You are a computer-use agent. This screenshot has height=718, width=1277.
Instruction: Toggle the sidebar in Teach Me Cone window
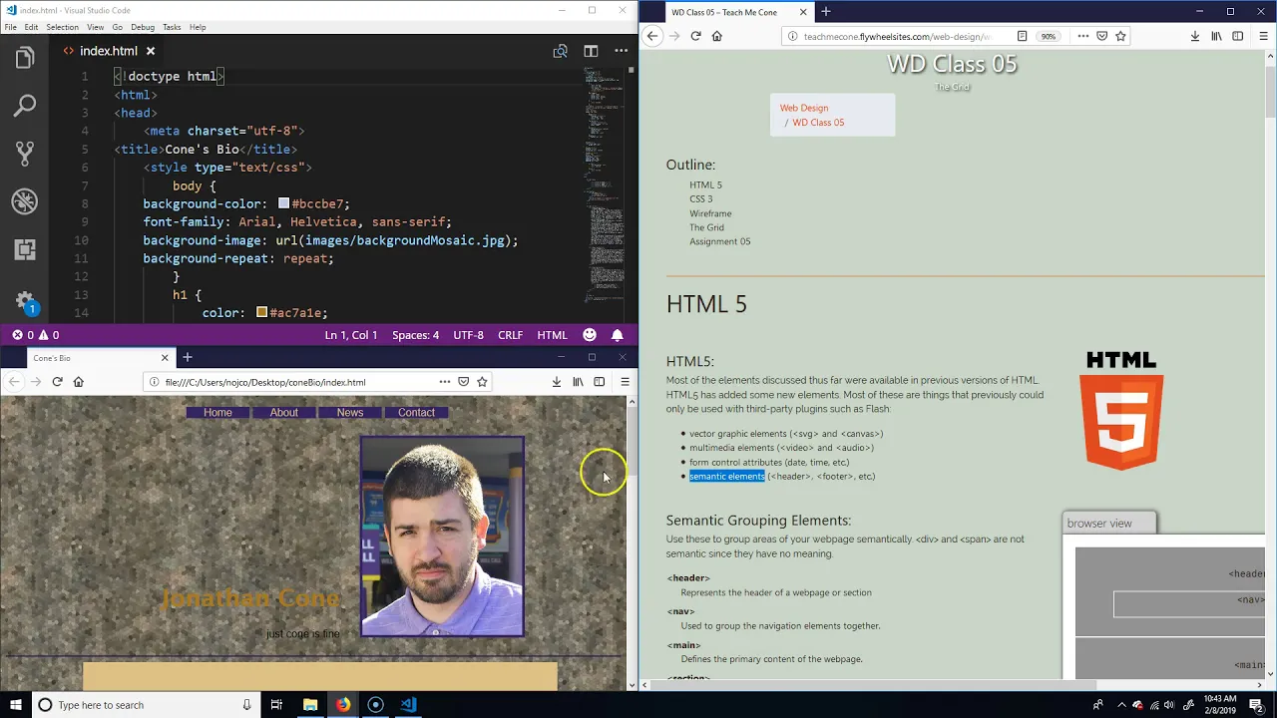1238,36
